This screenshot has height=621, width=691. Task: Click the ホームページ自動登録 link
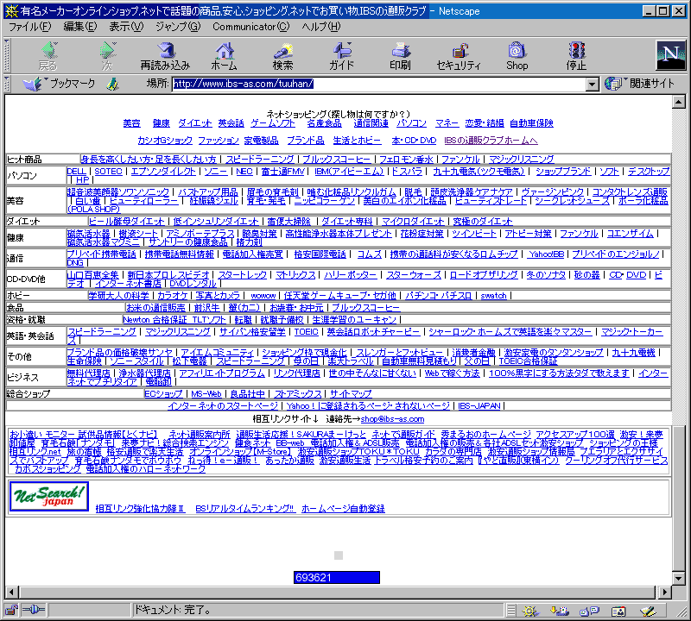coord(343,509)
